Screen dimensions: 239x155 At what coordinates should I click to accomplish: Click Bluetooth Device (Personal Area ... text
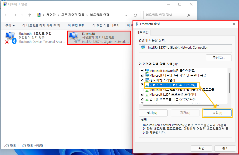pos(42,42)
